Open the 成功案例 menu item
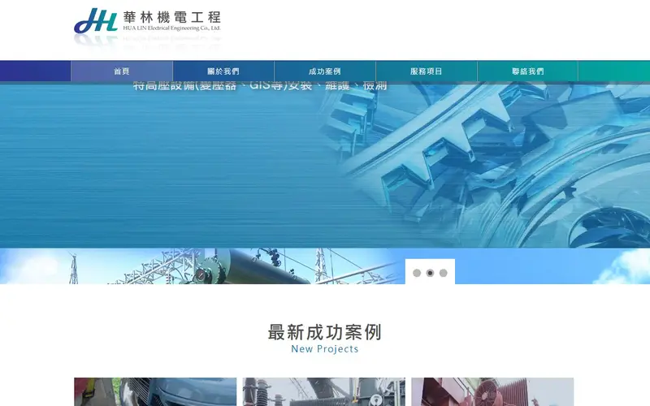650x406 pixels. (325, 71)
